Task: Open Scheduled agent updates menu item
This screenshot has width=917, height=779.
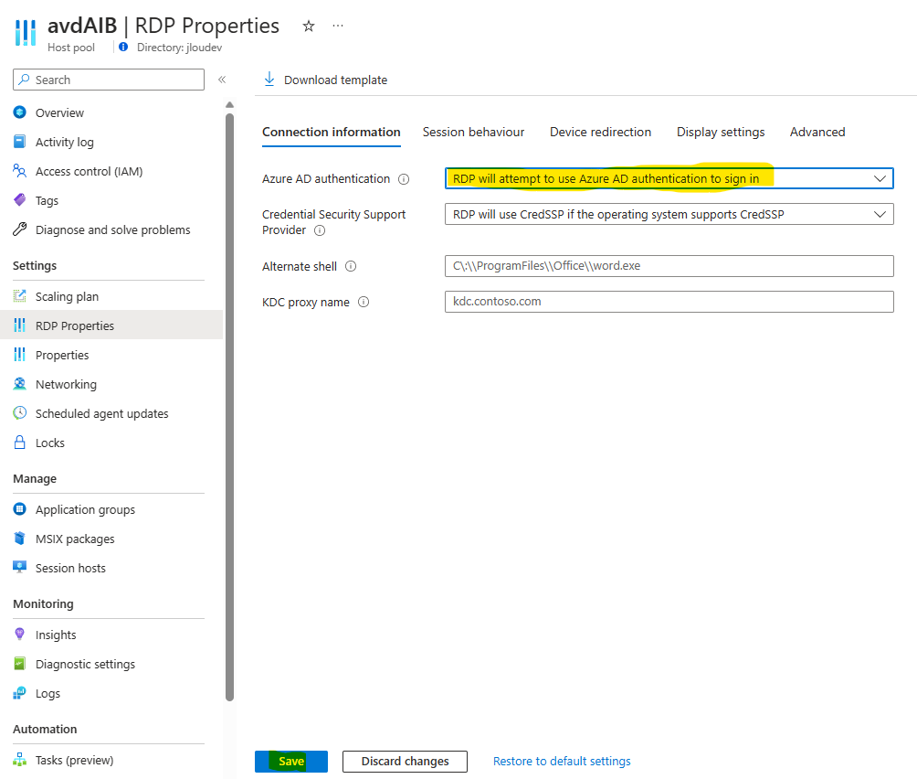Action: click(111, 413)
